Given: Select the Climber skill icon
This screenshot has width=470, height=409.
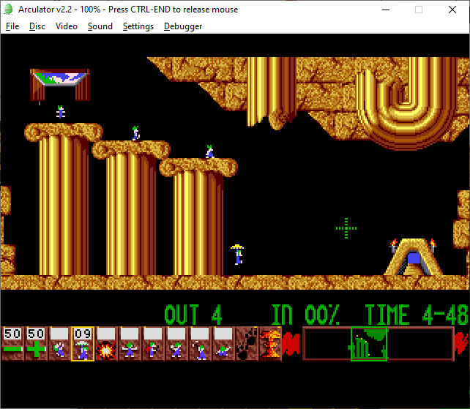Looking at the screenshot, I should 59,344.
